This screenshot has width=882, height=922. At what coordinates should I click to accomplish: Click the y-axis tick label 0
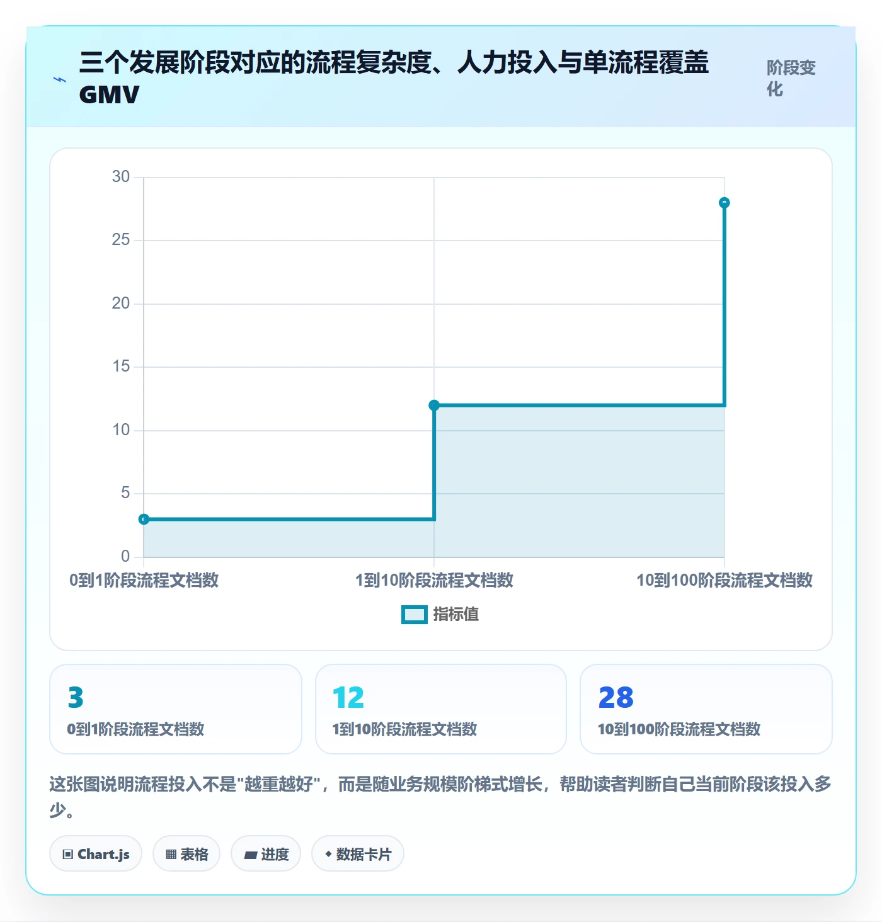point(125,557)
